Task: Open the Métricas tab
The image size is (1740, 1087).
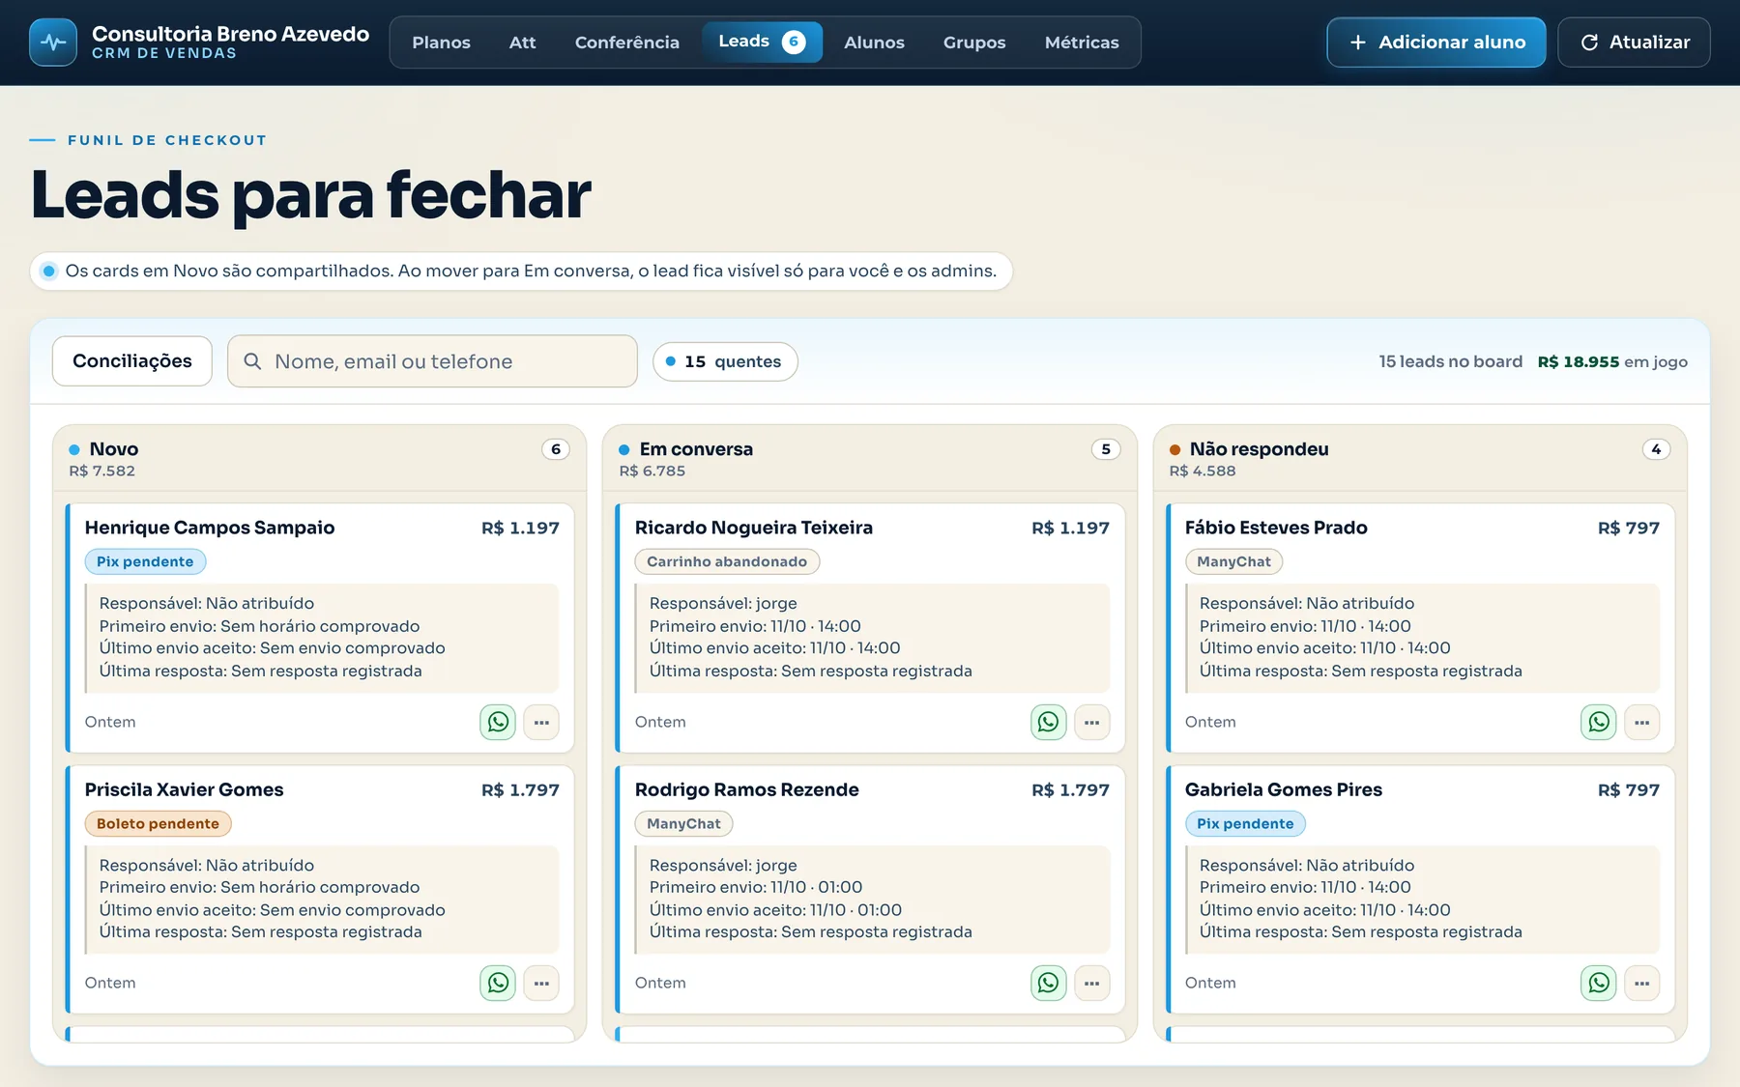Action: click(x=1082, y=43)
